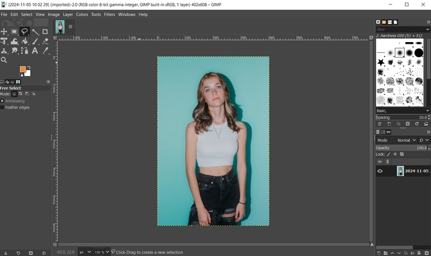The width and height of the screenshot is (431, 256).
Task: Open the Select menu
Action: click(27, 15)
